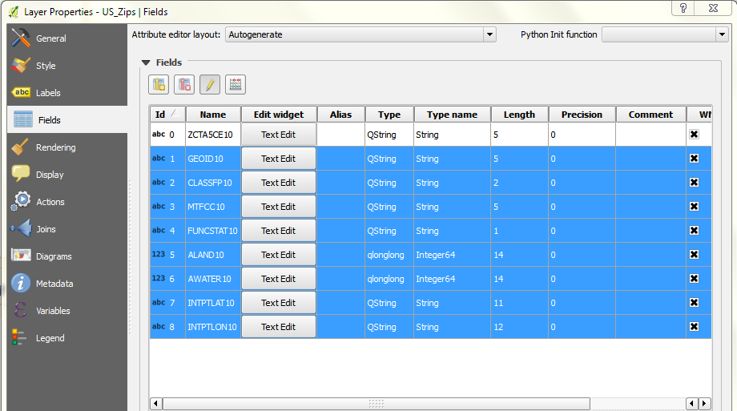This screenshot has width=737, height=411.
Task: Open the Actions settings section
Action: click(67, 202)
